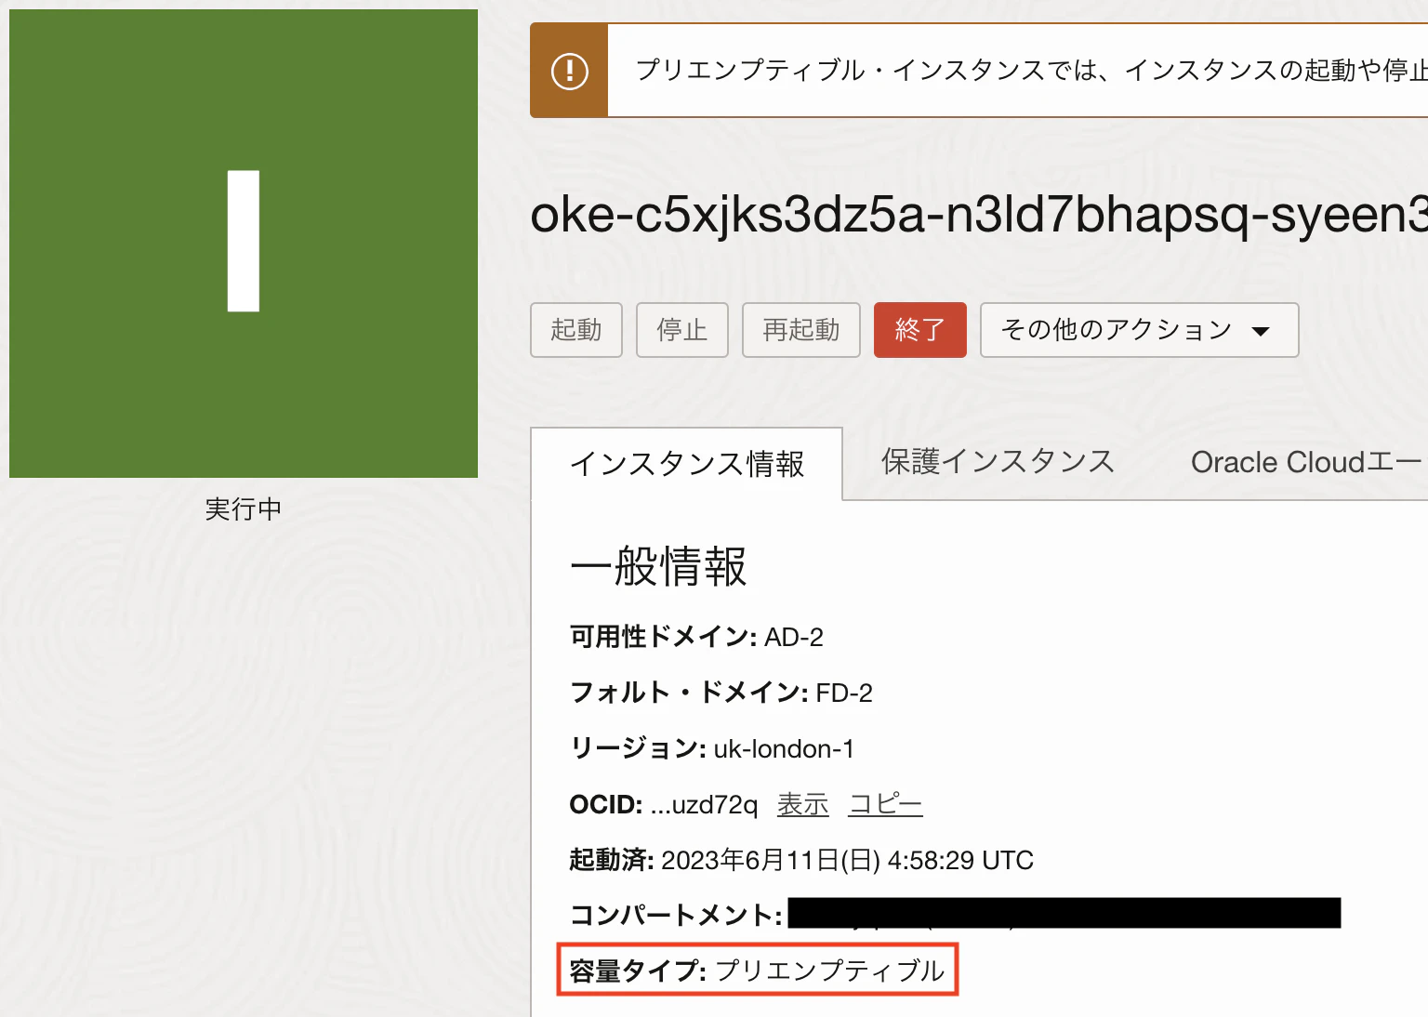
Task: Select the インスタンス情報 tab
Action: click(x=687, y=464)
